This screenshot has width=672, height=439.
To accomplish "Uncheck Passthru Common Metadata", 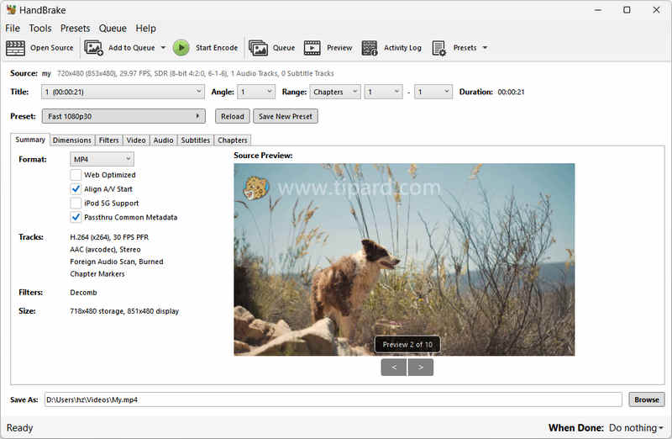I will point(76,217).
